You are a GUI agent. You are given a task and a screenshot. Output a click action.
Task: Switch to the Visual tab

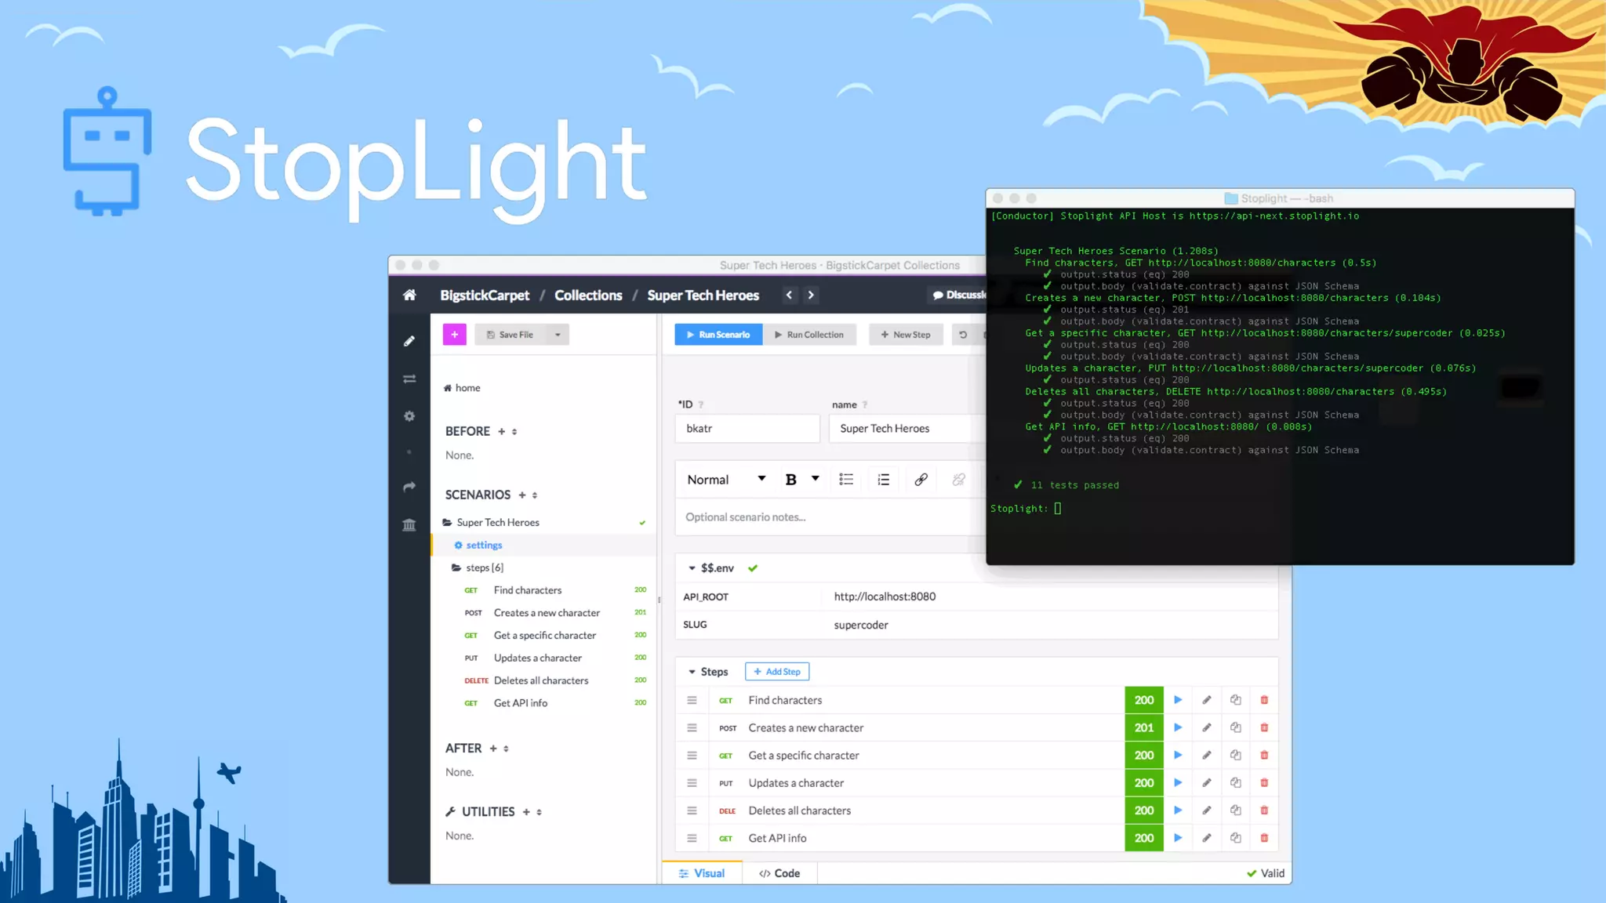(702, 873)
